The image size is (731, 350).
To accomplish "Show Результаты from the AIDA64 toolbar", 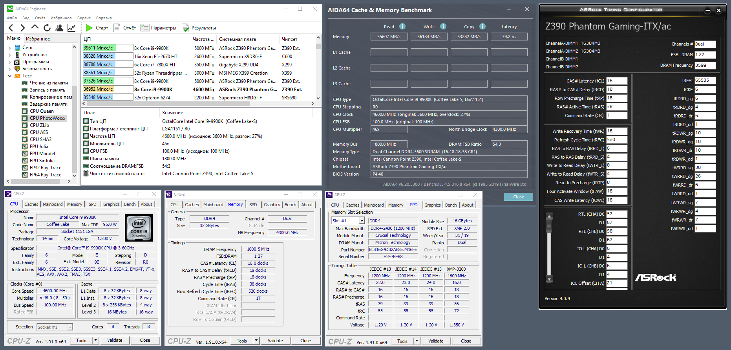I will (199, 28).
